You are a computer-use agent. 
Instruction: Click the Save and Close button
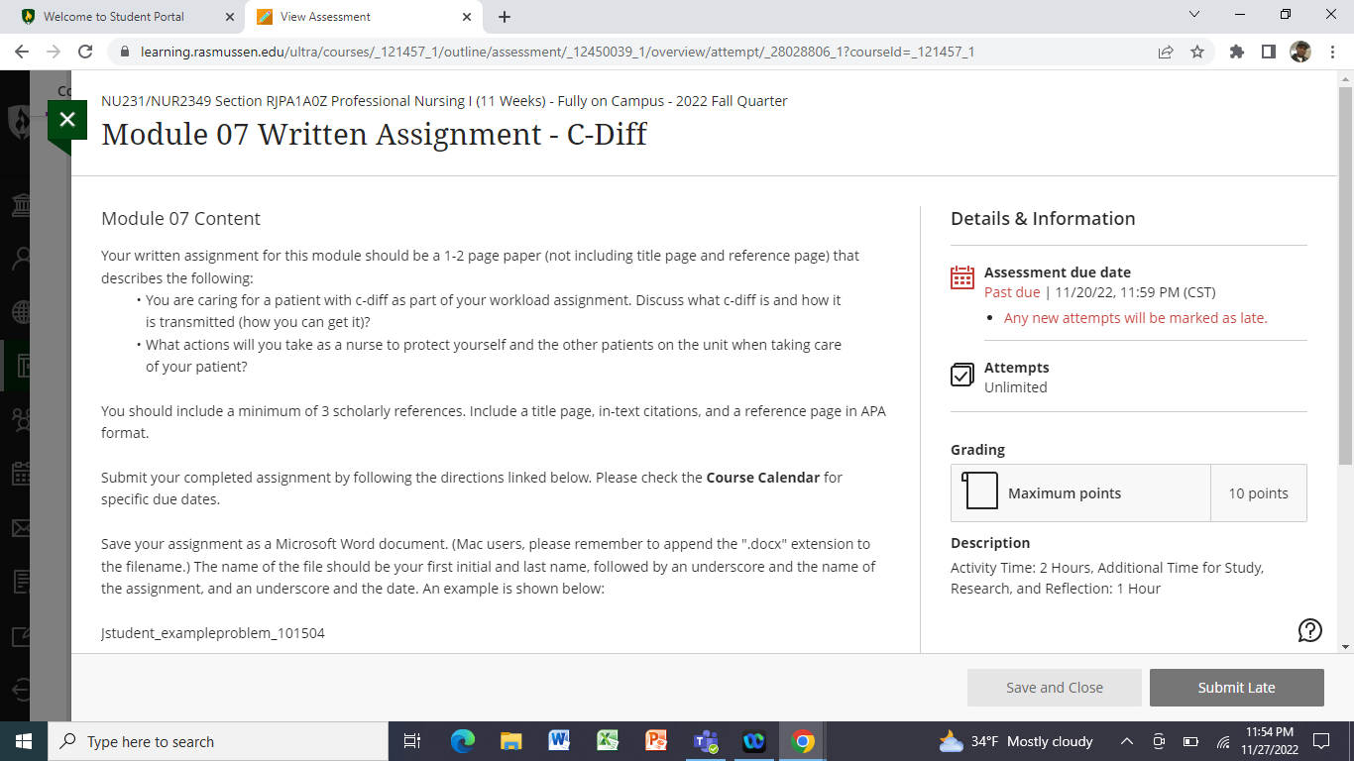click(x=1054, y=688)
